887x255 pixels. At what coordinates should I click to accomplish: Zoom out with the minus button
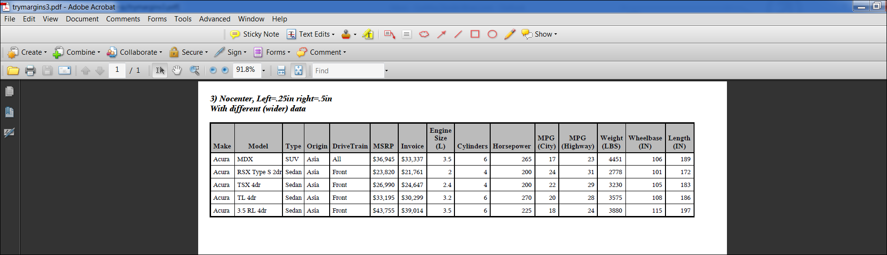tap(213, 70)
